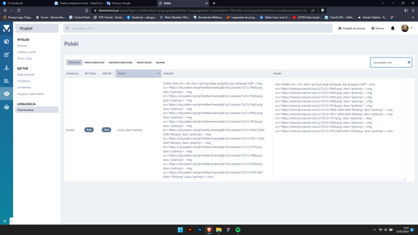418x235 pixels.
Task: Open Emotikony in the sidebar menu
Action: click(x=24, y=81)
